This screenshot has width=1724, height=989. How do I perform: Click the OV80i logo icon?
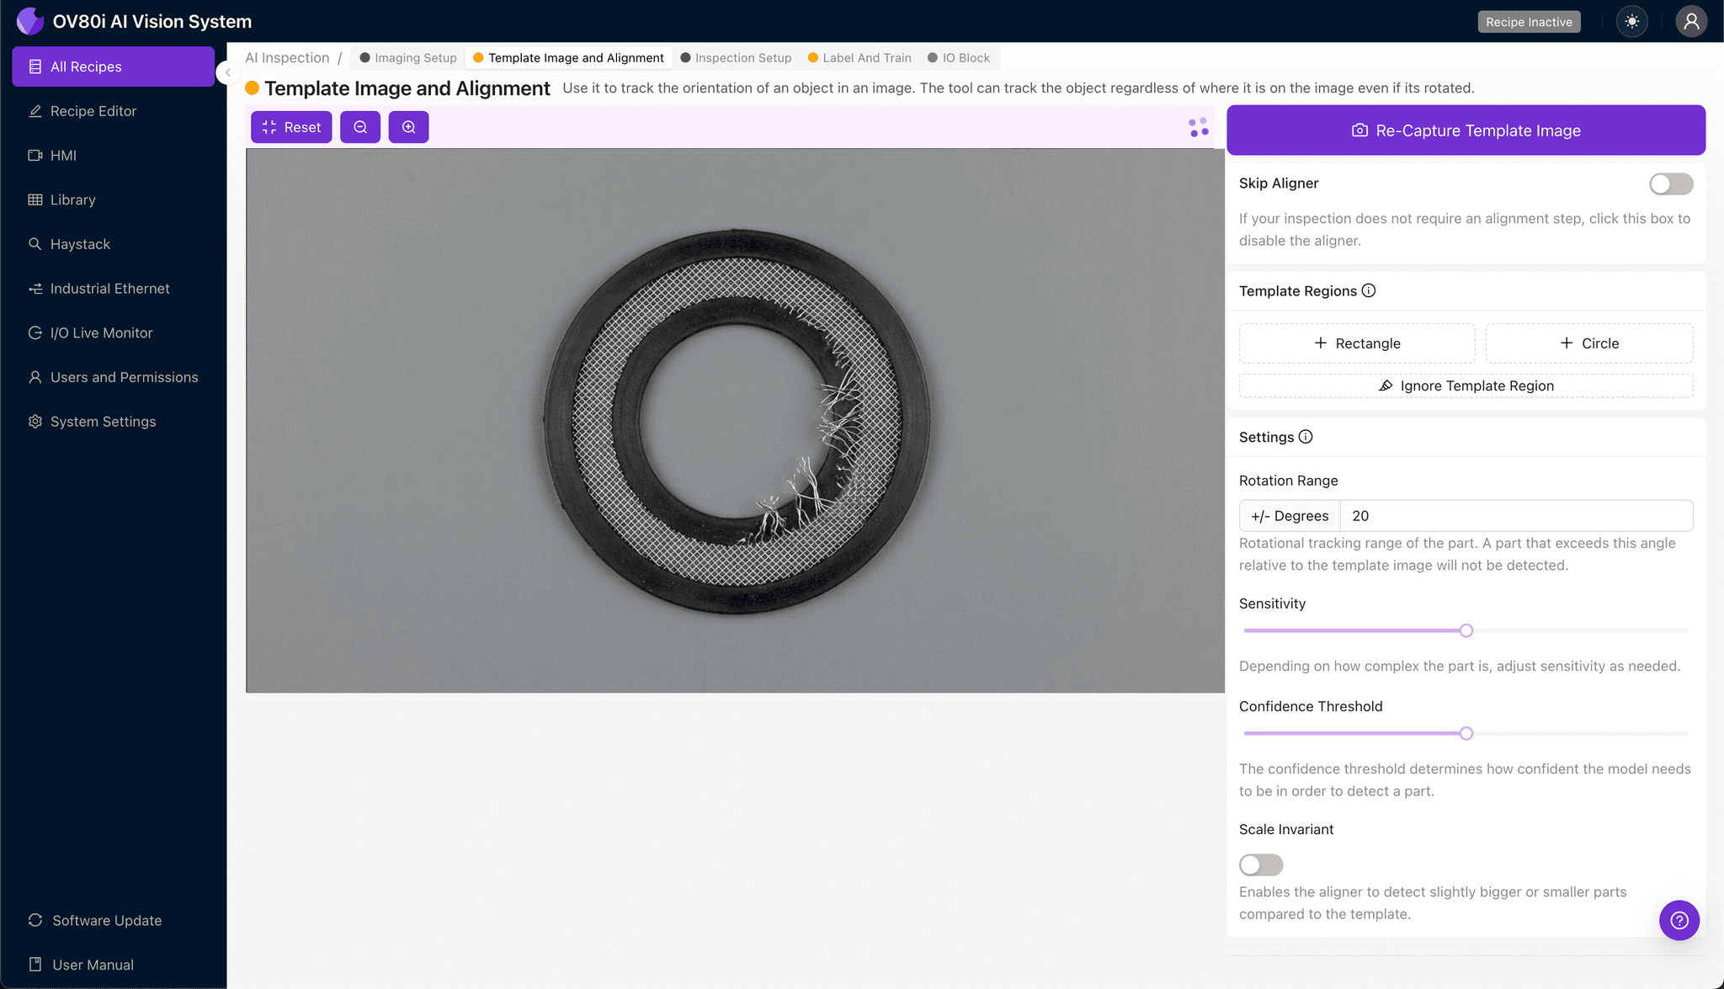tap(30, 21)
